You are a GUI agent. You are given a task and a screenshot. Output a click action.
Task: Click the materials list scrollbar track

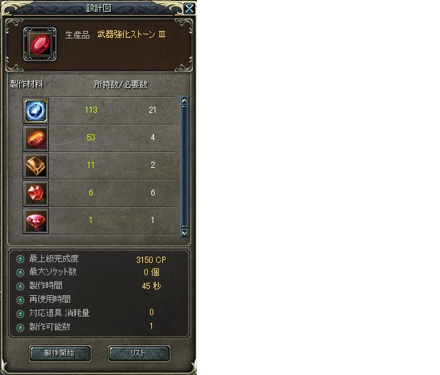click(x=184, y=167)
